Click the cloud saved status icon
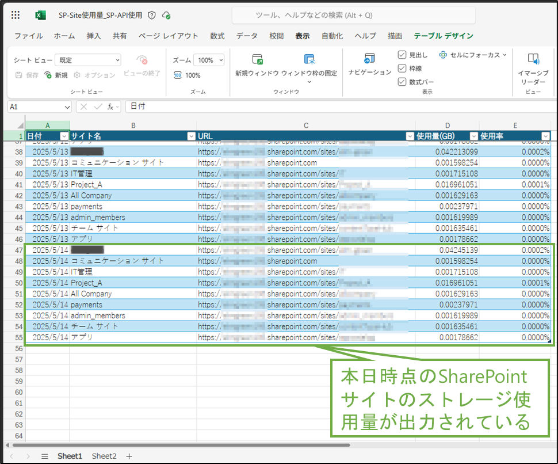This screenshot has height=464, width=558. pos(166,16)
